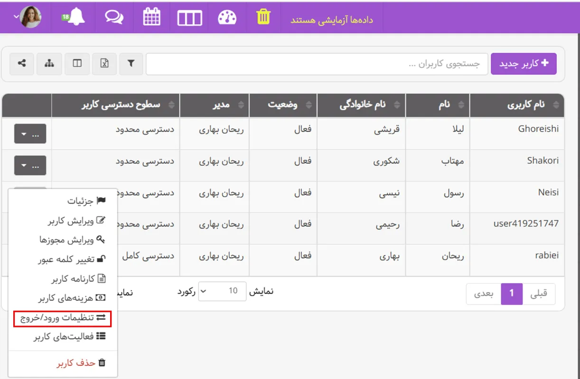
Task: Export users with the Excel icon
Action: pos(104,63)
